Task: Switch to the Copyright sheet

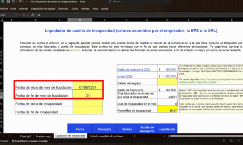Action: [x=26, y=136]
